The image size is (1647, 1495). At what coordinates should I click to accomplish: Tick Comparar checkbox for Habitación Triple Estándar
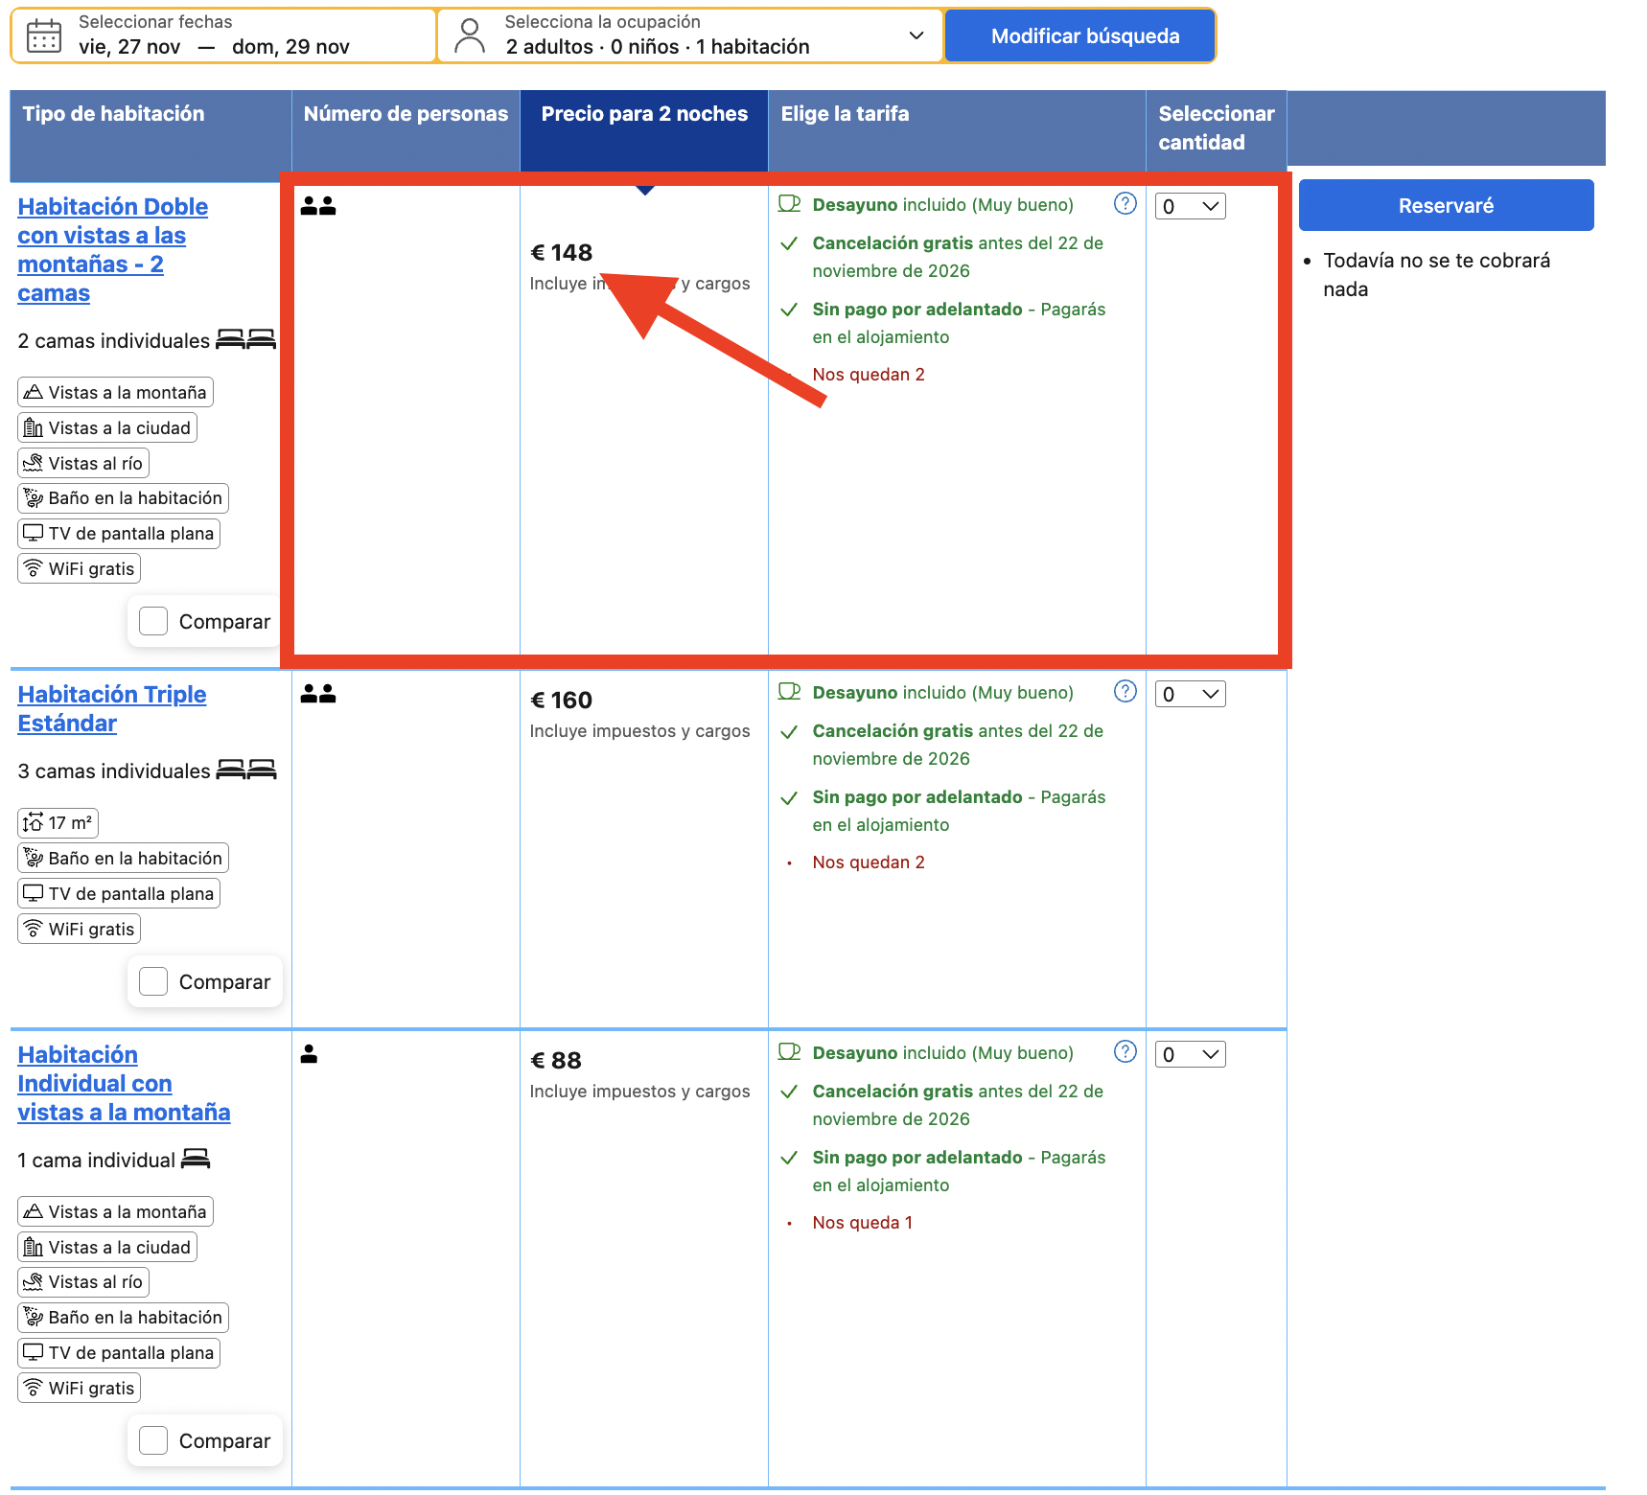(x=153, y=981)
